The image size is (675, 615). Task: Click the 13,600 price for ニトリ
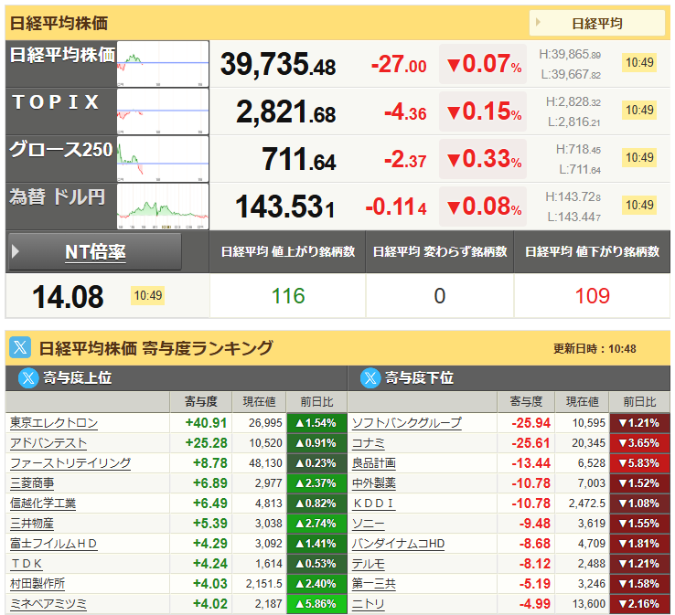(589, 604)
